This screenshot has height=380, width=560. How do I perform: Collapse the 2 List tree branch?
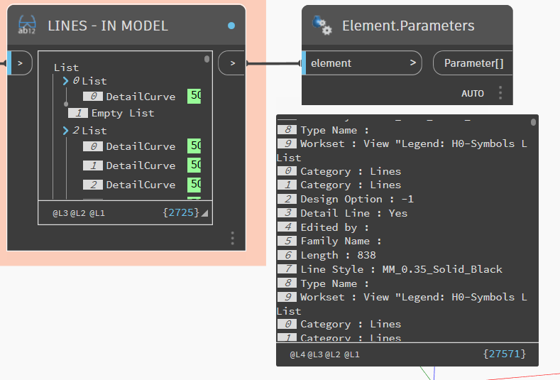[65, 131]
